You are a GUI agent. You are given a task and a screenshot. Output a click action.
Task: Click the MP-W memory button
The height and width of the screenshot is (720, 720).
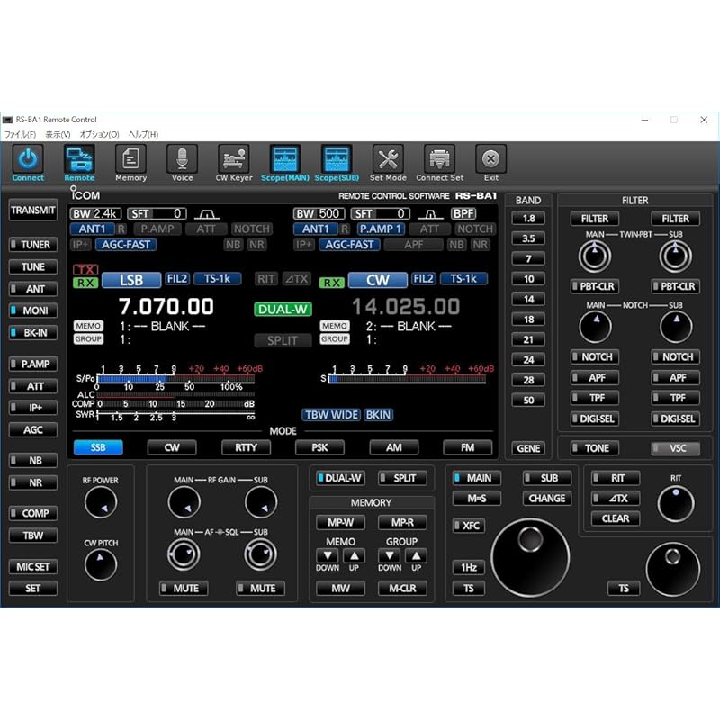tap(341, 522)
